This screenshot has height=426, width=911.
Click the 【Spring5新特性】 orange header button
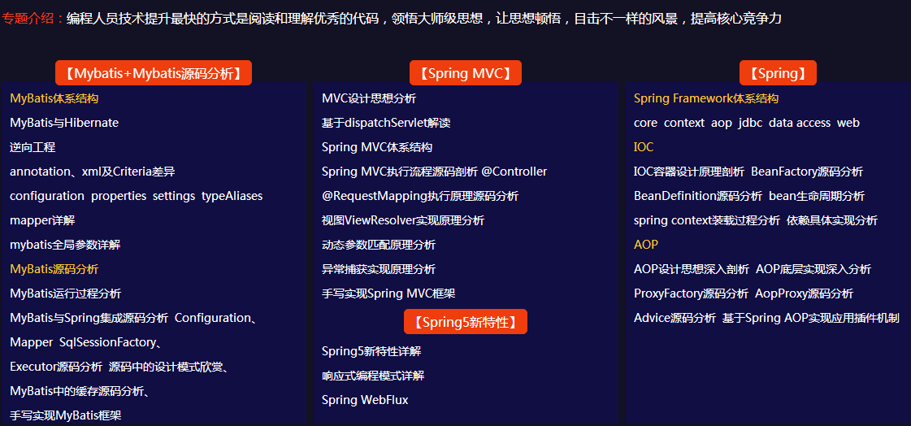point(466,322)
